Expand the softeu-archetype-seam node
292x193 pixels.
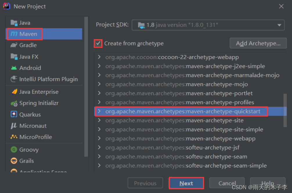[99, 157]
